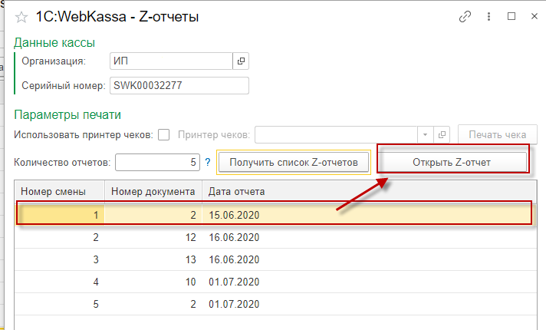Click date 01.07.2020 in shift 4 row
Viewport: 546px width, 330px height.
234,282
